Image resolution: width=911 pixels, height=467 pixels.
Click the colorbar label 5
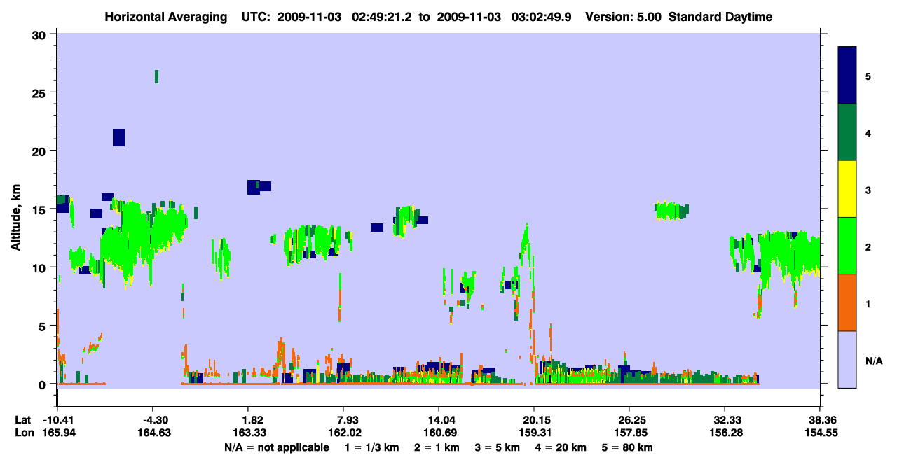868,76
